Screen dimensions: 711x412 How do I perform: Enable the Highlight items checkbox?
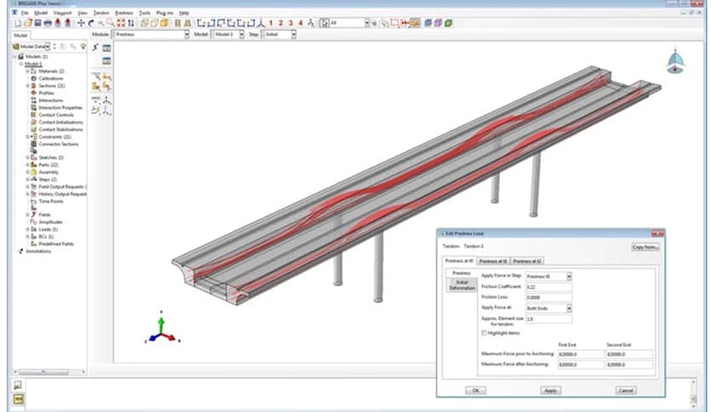tap(485, 333)
